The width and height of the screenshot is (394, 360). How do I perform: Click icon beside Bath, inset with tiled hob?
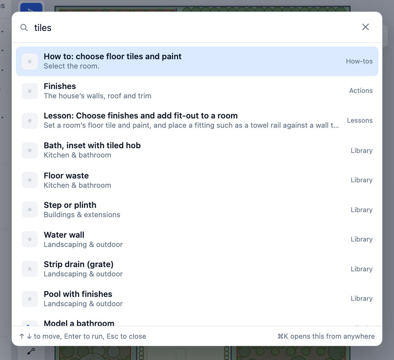[30, 150]
